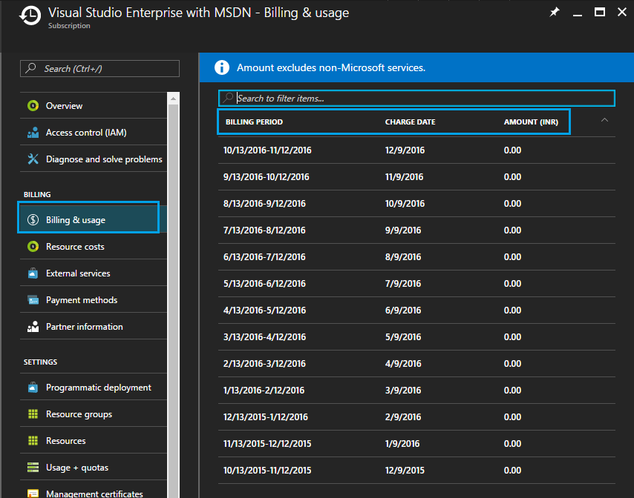
Task: Open the 10/13/2016-11/12/2016 billing period row
Action: point(267,150)
